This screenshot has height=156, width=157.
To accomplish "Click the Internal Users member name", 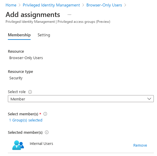I will pos(41,143).
